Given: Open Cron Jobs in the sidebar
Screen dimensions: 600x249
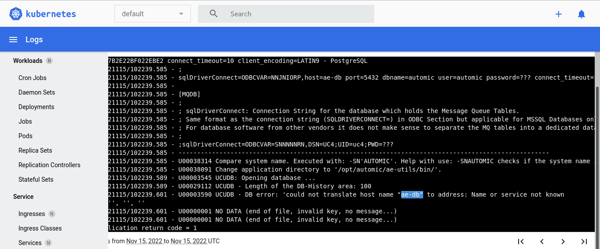Looking at the screenshot, I should click(33, 78).
